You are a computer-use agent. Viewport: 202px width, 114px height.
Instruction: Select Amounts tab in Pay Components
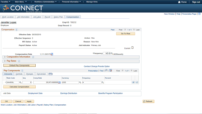click(8, 74)
